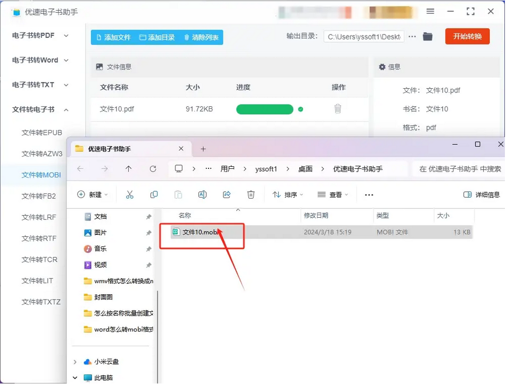Click 桌面 in the address breadcrumb

(x=305, y=169)
